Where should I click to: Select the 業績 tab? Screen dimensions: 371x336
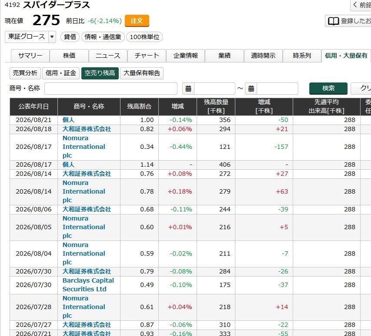tap(224, 56)
